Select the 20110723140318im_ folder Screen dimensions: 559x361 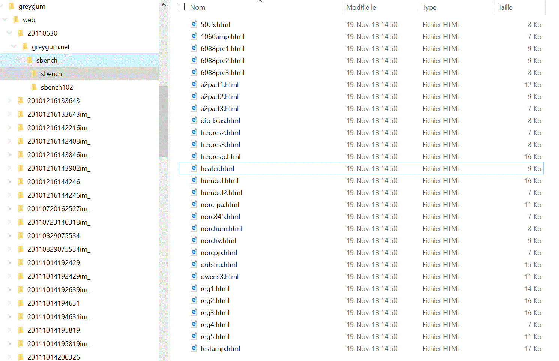click(x=59, y=222)
